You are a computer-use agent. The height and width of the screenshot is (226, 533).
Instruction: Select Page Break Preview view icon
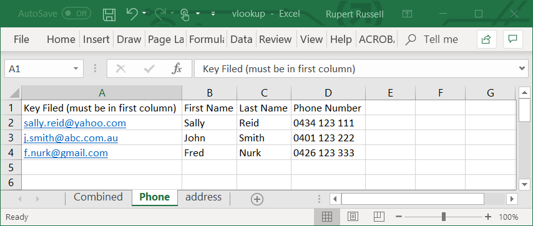pos(379,217)
